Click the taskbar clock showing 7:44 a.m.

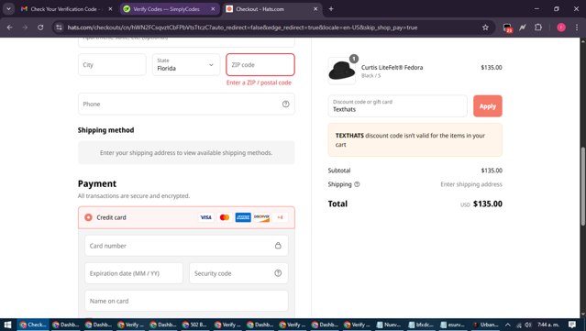click(x=548, y=325)
